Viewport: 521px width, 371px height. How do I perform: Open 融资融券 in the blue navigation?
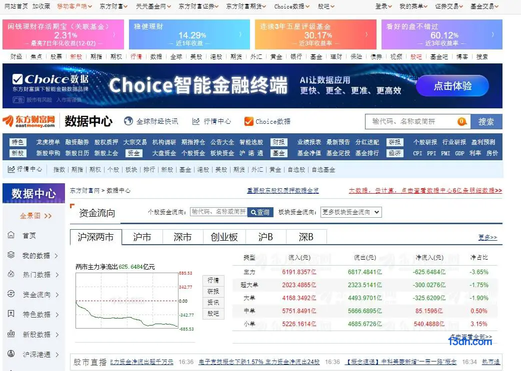(77, 142)
